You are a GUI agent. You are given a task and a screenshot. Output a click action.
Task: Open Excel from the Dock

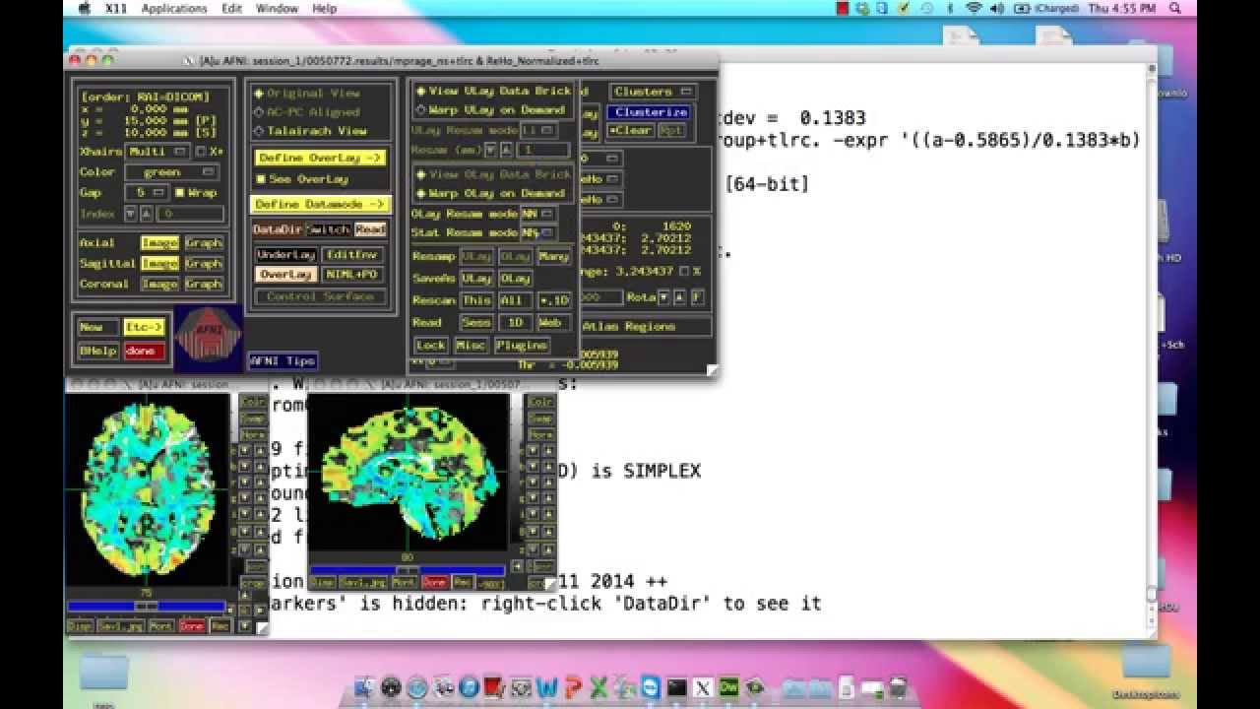[x=598, y=686]
